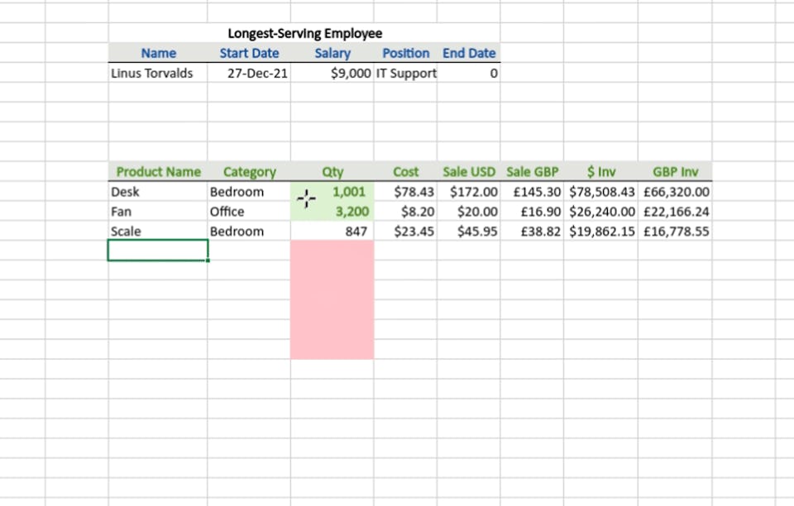This screenshot has width=794, height=506.
Task: Click the active green-bordered empty cell below Scale
Action: tap(158, 251)
